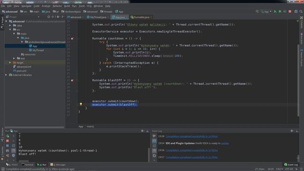Open Event Log settings gear
The height and width of the screenshot is (171, 304).
292,131
